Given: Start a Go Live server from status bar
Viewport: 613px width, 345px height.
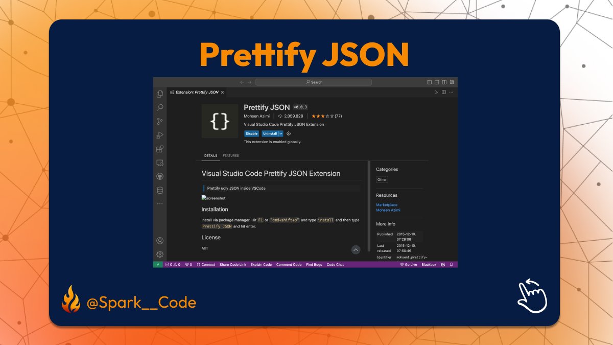Looking at the screenshot, I should click(409, 264).
